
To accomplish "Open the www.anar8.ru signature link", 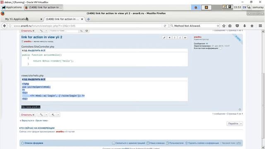I will click(31, 107).
